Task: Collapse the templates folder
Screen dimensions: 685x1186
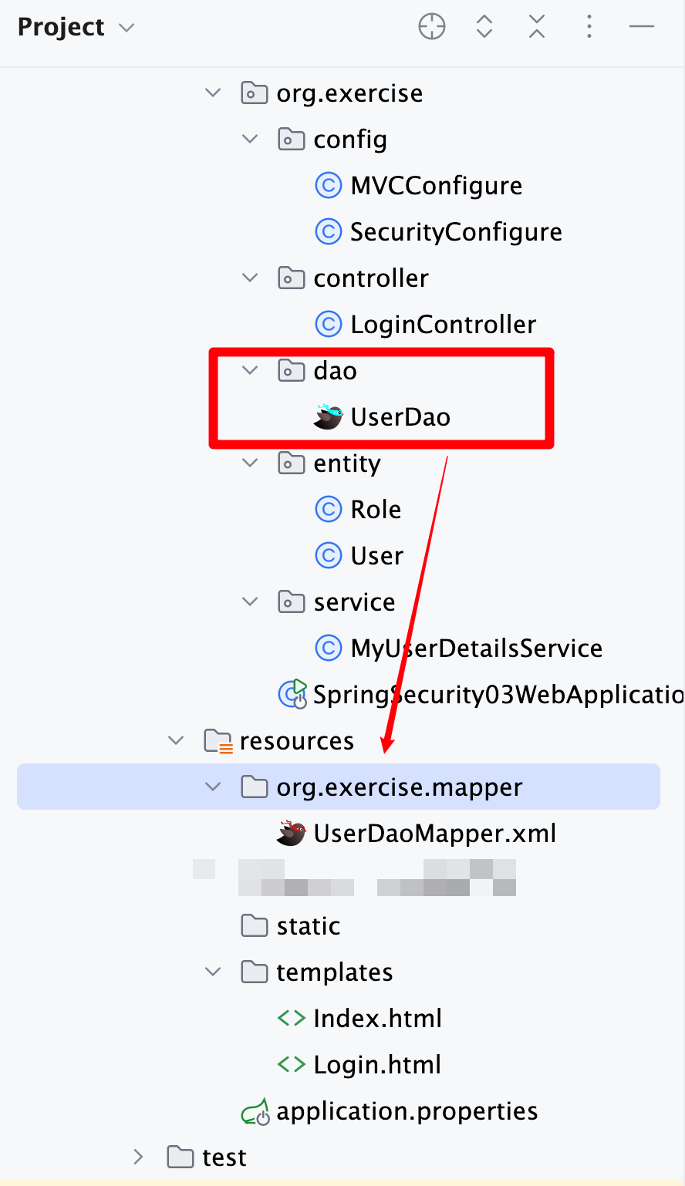Action: [212, 972]
